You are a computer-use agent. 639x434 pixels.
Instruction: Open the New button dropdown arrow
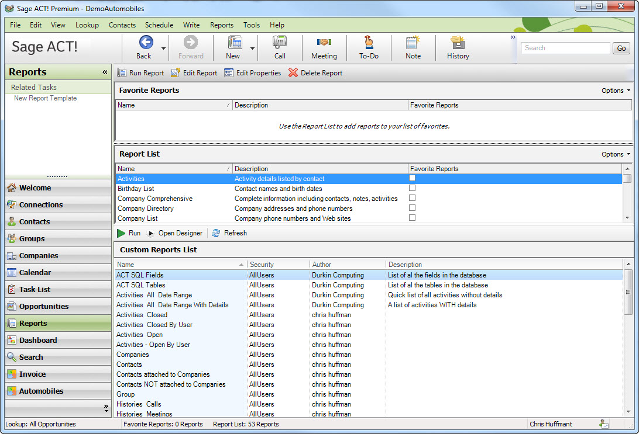tap(252, 48)
